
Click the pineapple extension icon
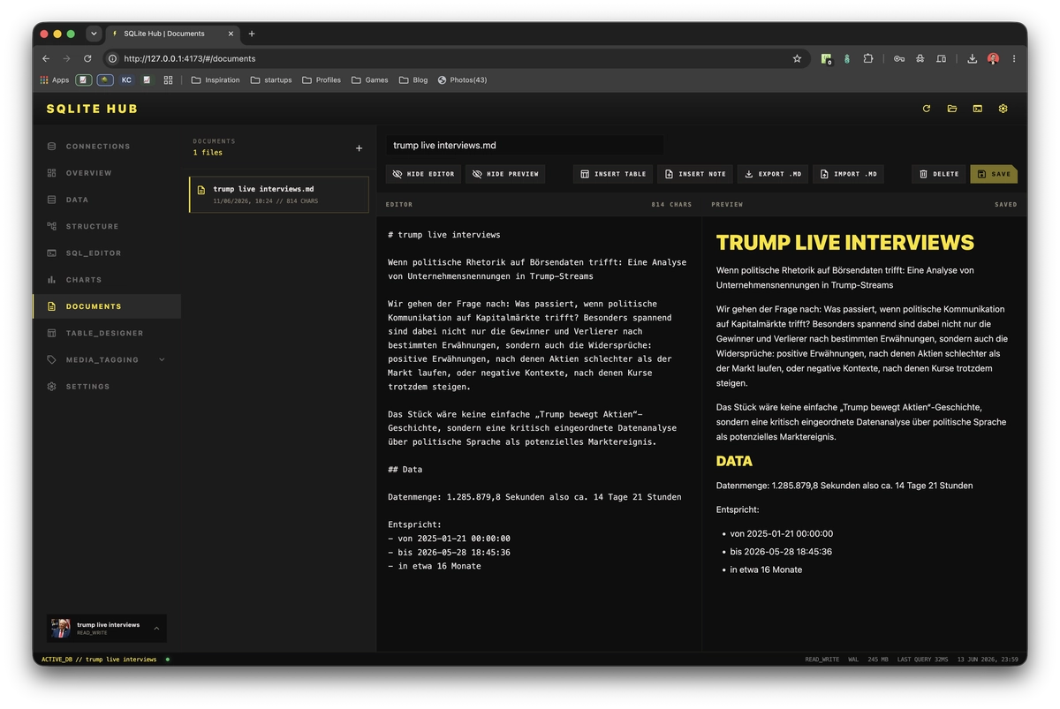coord(847,58)
